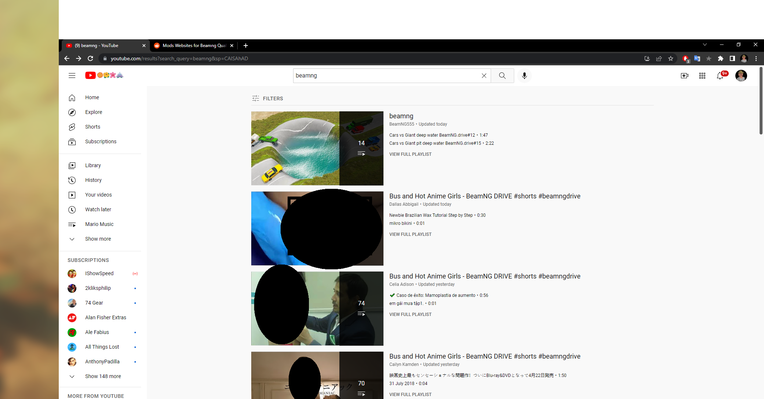Close the Mods Websites for Beamng tab
Screen dimensions: 764x399
[x=232, y=46]
